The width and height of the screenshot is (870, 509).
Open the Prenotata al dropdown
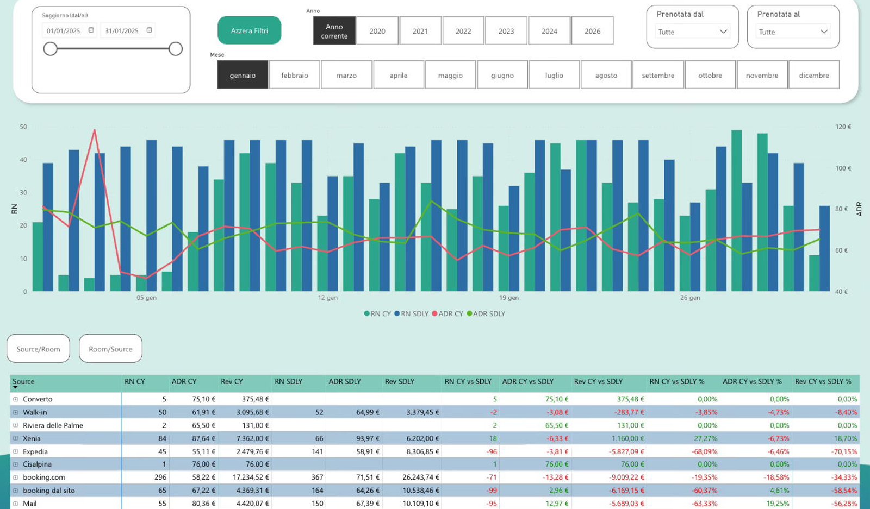pyautogui.click(x=793, y=32)
